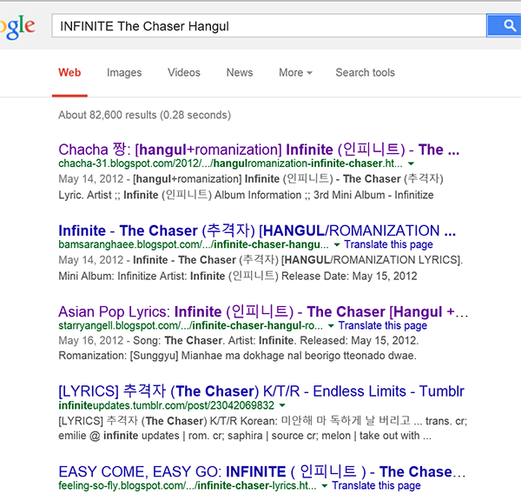Open Search tools options
This screenshot has width=521, height=494.
[x=365, y=73]
